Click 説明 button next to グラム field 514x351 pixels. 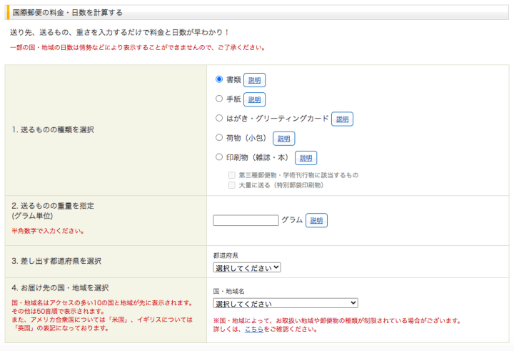[x=316, y=220]
